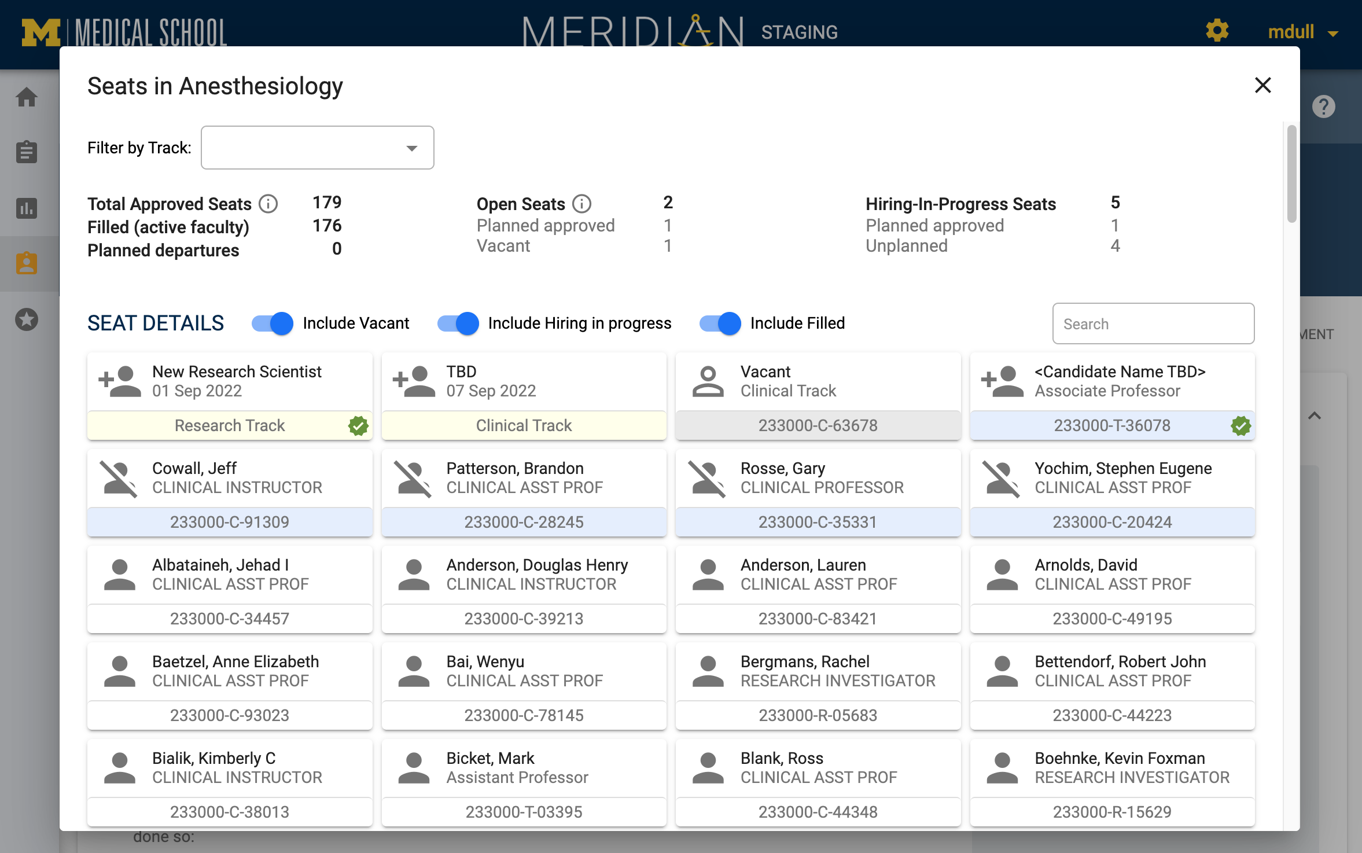
Task: Click the mdull username
Action: (x=1291, y=32)
